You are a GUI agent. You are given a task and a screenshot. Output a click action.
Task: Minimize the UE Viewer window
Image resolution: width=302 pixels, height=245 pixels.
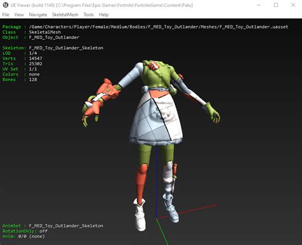point(259,5)
